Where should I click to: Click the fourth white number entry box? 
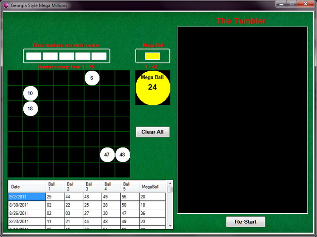pyautogui.click(x=83, y=56)
